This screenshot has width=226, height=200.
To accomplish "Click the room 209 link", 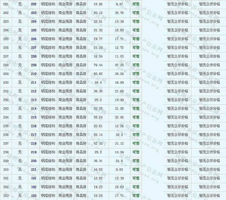I will [x=34, y=65].
